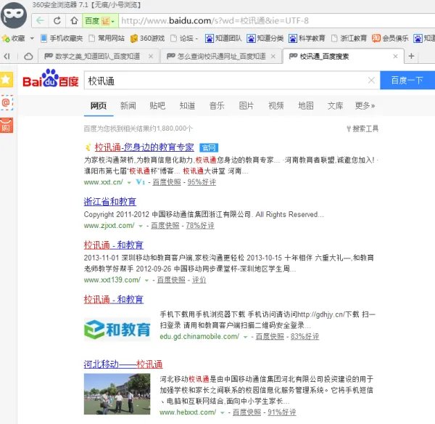Open 科学教育 bookmark
This screenshot has width=435, height=424.
307,38
